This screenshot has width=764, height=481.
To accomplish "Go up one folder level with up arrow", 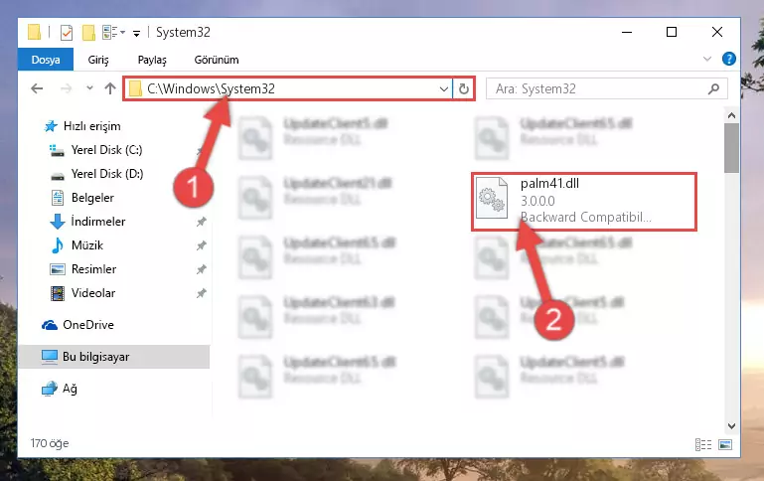I will [x=110, y=88].
